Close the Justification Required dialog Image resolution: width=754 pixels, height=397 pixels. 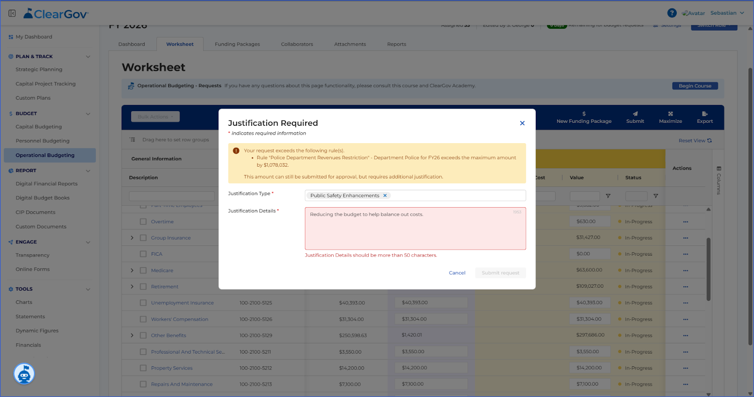pyautogui.click(x=522, y=123)
